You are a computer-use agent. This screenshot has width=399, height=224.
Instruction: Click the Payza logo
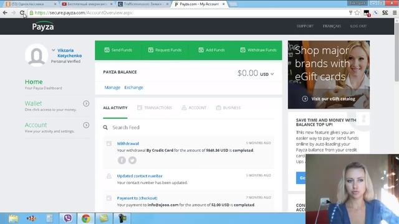43,26
